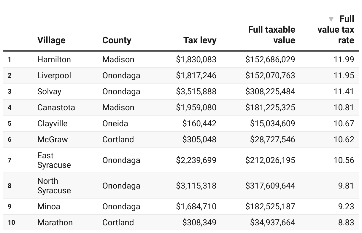
Task: Select the Liverpool village cell
Action: coord(54,75)
